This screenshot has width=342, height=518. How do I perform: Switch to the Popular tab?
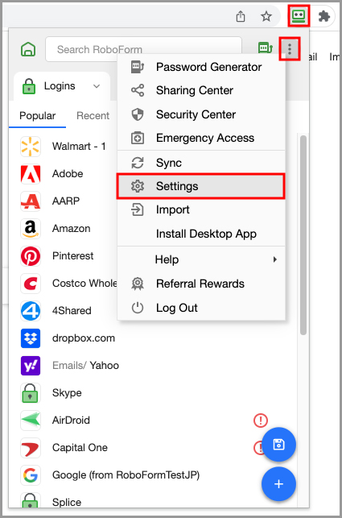point(37,116)
